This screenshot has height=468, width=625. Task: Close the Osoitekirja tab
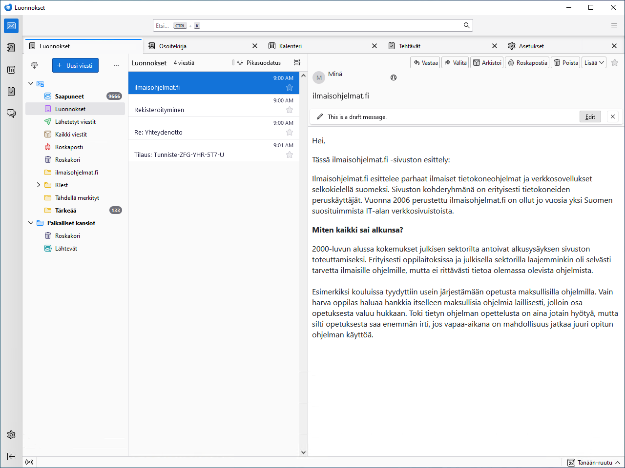(x=255, y=46)
